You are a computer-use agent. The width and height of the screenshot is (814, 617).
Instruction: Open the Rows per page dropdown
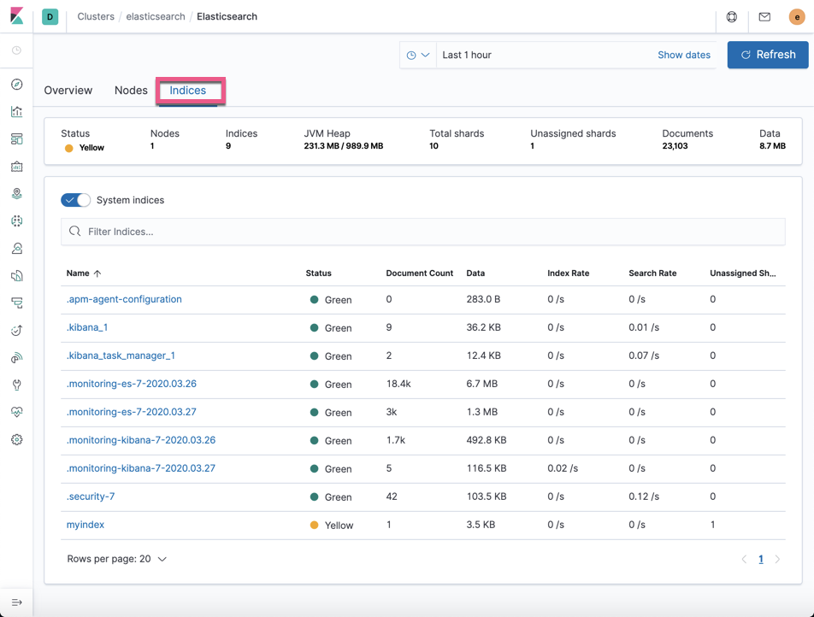pyautogui.click(x=117, y=559)
